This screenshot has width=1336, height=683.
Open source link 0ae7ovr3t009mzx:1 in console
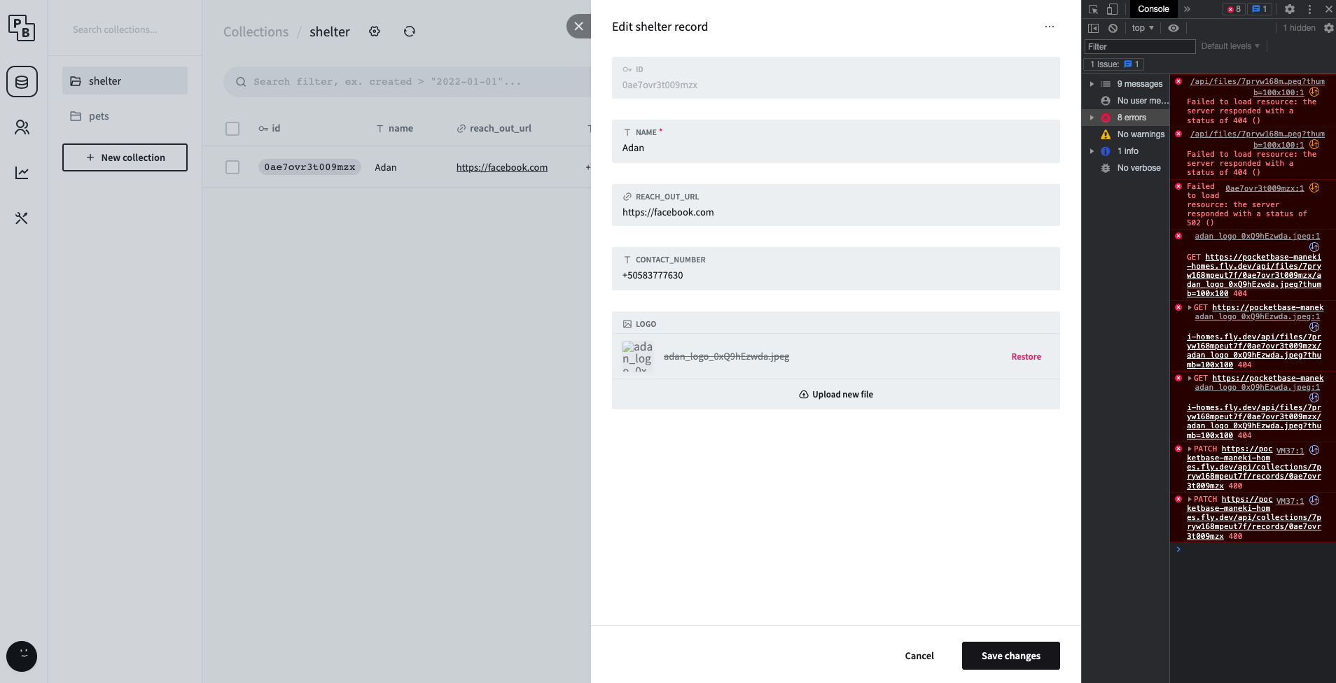coord(1265,188)
